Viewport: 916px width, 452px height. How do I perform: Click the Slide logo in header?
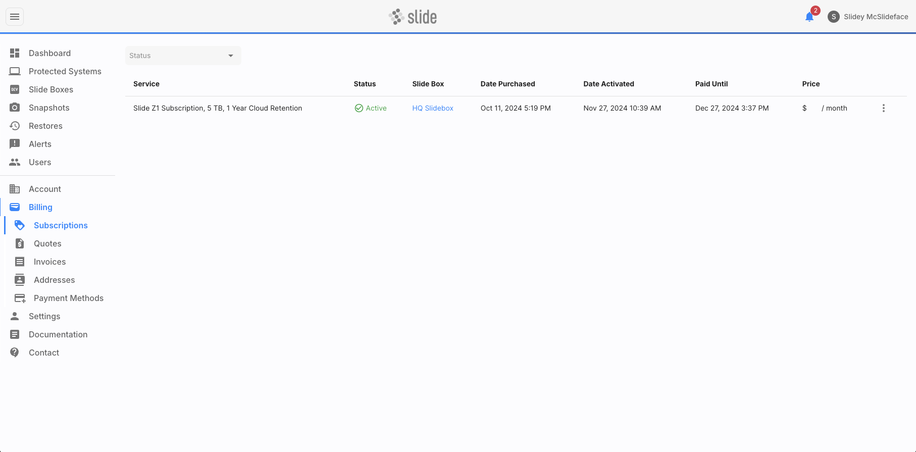coord(413,17)
